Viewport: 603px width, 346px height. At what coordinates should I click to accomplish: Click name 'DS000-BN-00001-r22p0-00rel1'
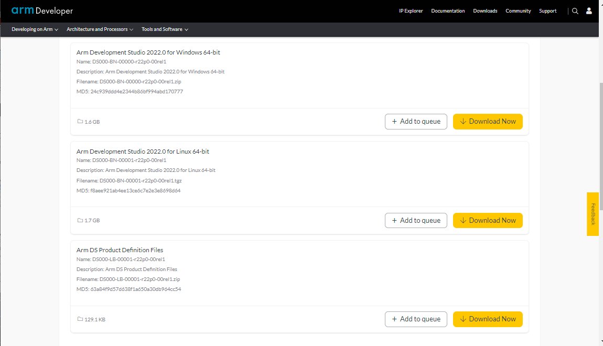[x=129, y=160]
